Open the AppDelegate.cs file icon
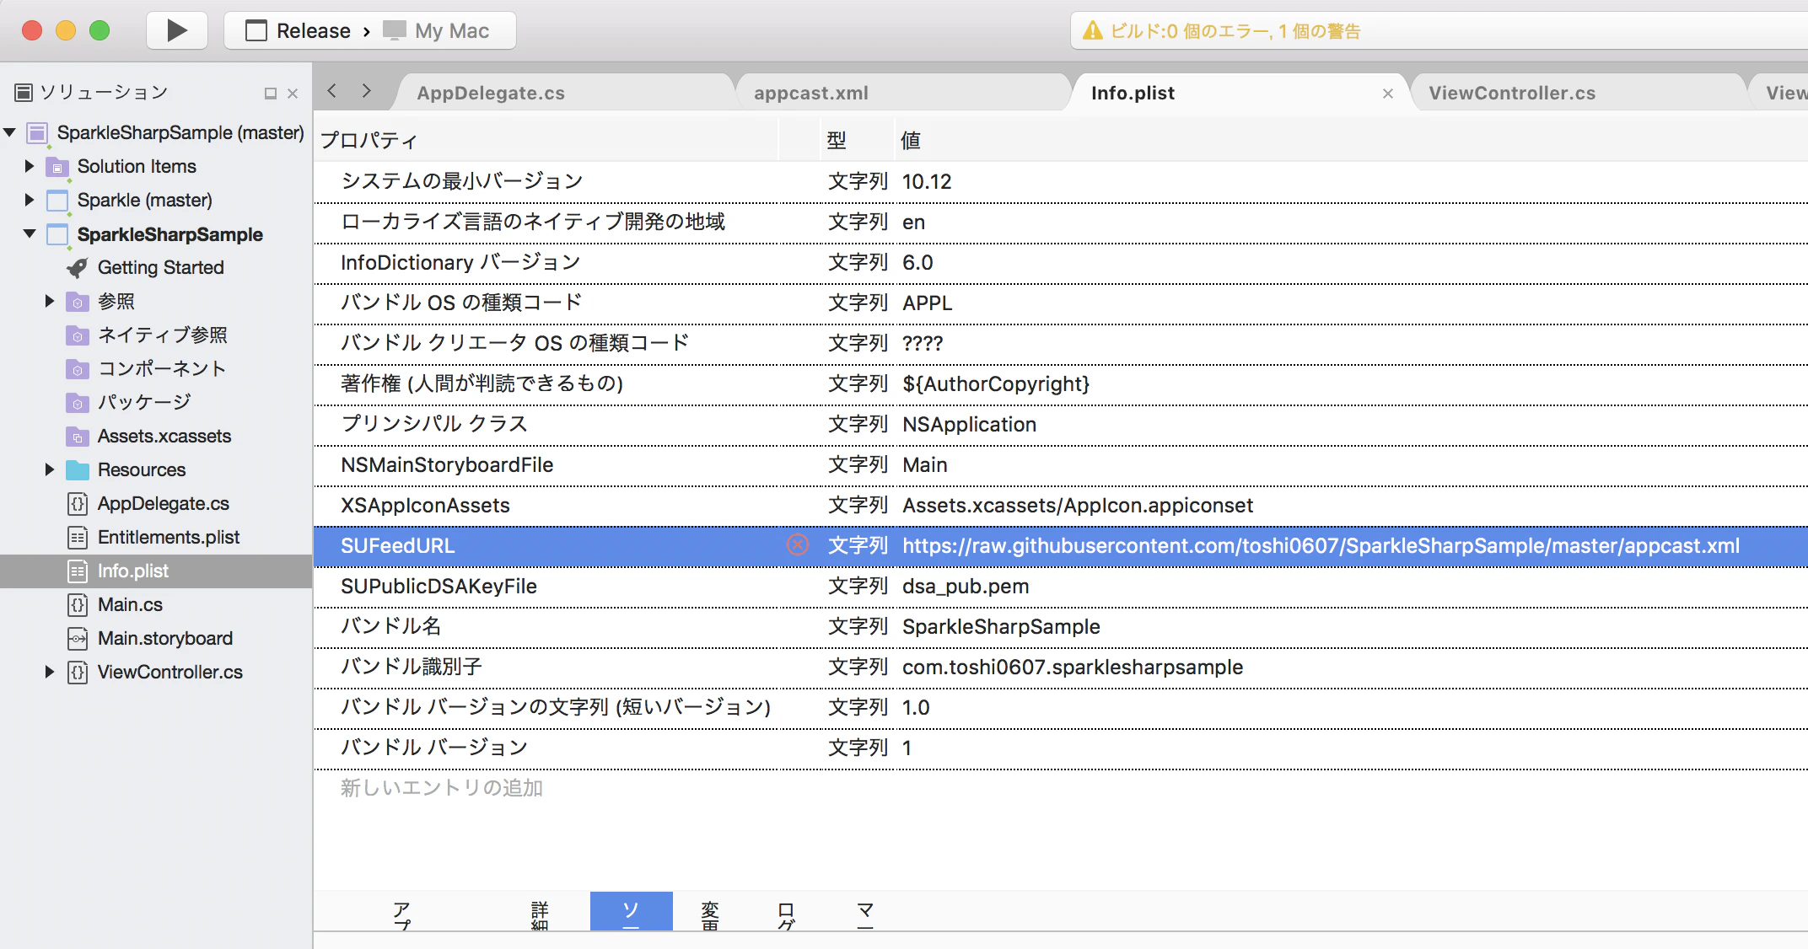Screen dimensions: 1808x949 click(77, 504)
